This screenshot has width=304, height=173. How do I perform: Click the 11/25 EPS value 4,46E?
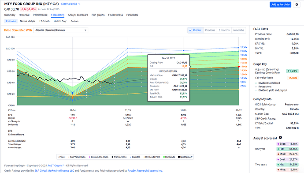tap(128, 115)
